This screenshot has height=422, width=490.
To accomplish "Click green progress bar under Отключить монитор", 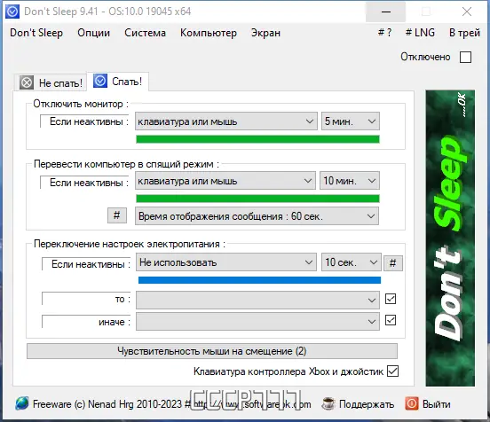I will pyautogui.click(x=257, y=139).
